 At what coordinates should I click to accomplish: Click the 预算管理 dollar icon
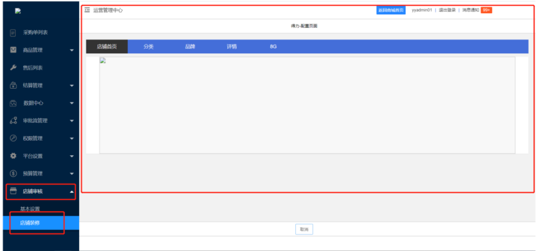13,173
